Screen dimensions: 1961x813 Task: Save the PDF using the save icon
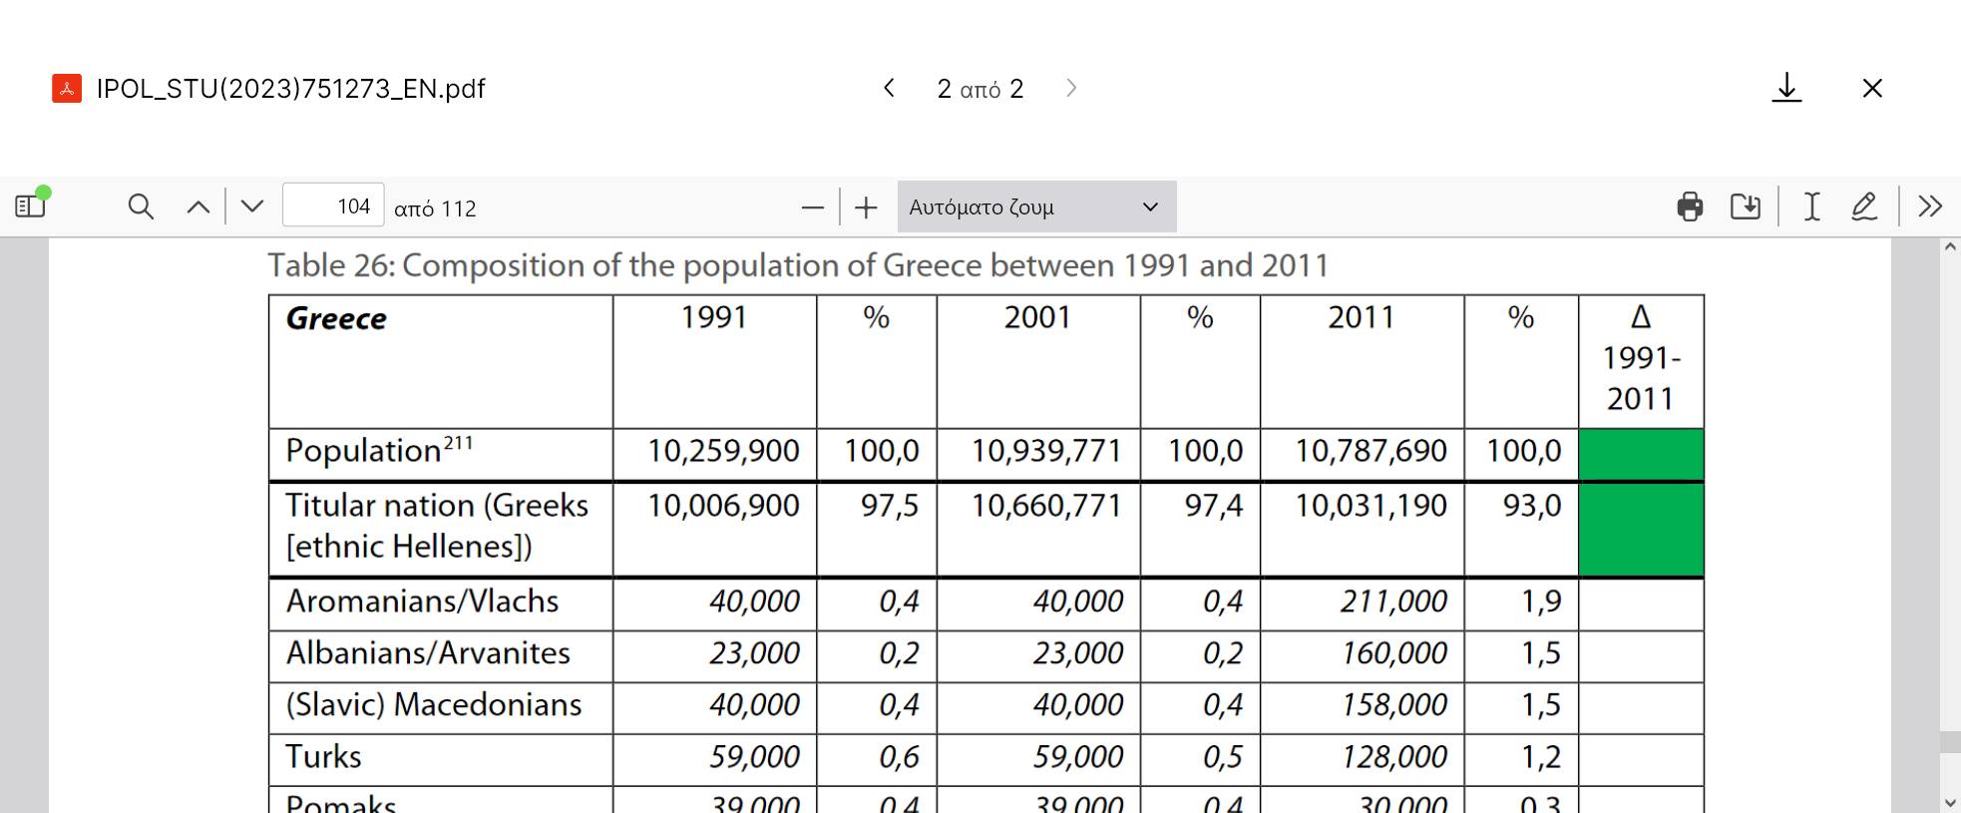click(1745, 206)
